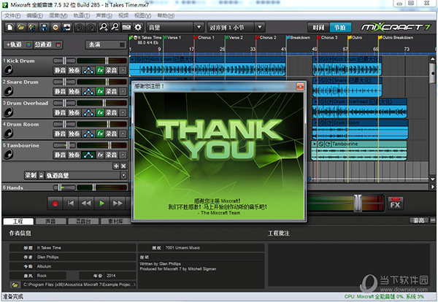Viewport: 438px width, 302px height.
Task: Toggle fx on the Tambourine track
Action: 100,155
